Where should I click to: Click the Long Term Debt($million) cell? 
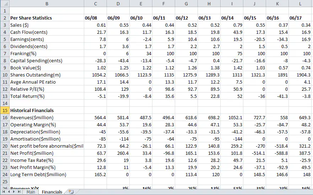(x=38, y=174)
